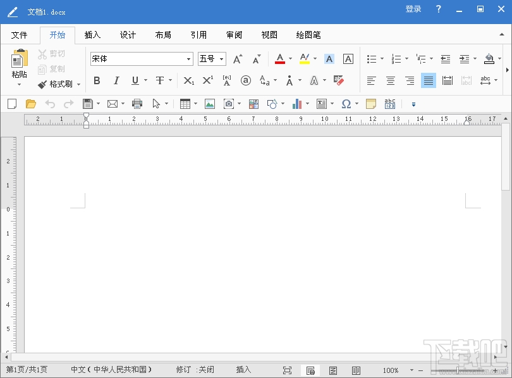Insert a picture using the image icon

(x=209, y=103)
